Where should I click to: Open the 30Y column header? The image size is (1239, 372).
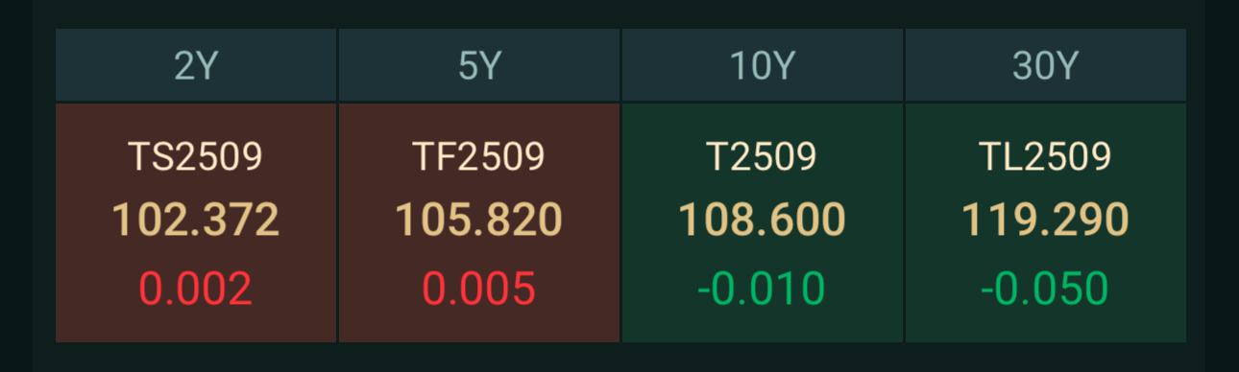pyautogui.click(x=1046, y=65)
